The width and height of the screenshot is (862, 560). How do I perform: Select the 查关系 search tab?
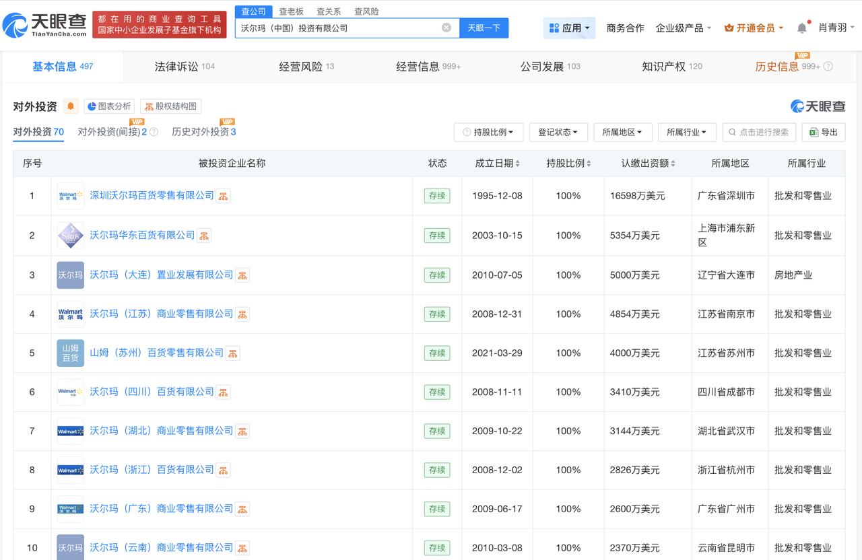[329, 11]
